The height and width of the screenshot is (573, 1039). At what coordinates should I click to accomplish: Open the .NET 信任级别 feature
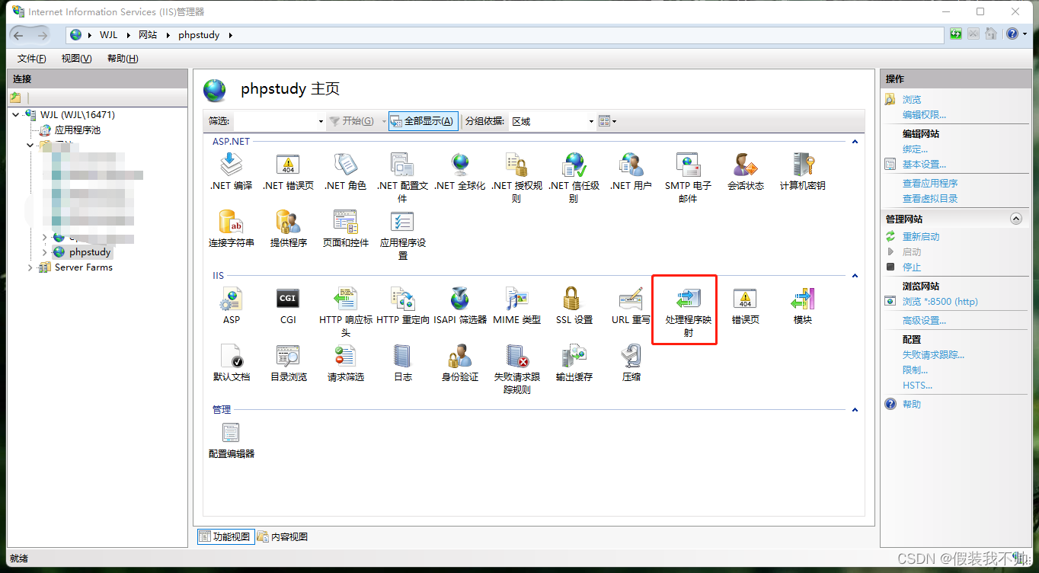[574, 178]
